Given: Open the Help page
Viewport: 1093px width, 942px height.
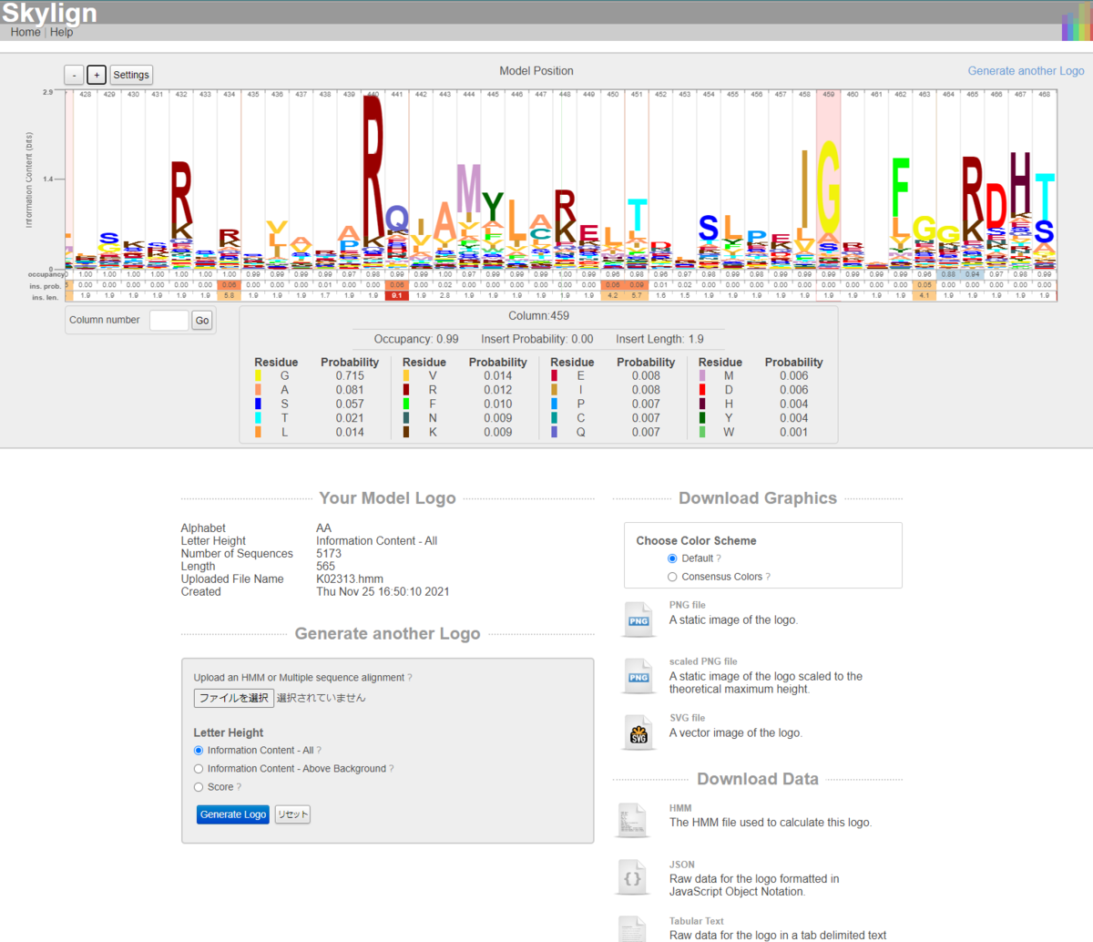Looking at the screenshot, I should (62, 32).
